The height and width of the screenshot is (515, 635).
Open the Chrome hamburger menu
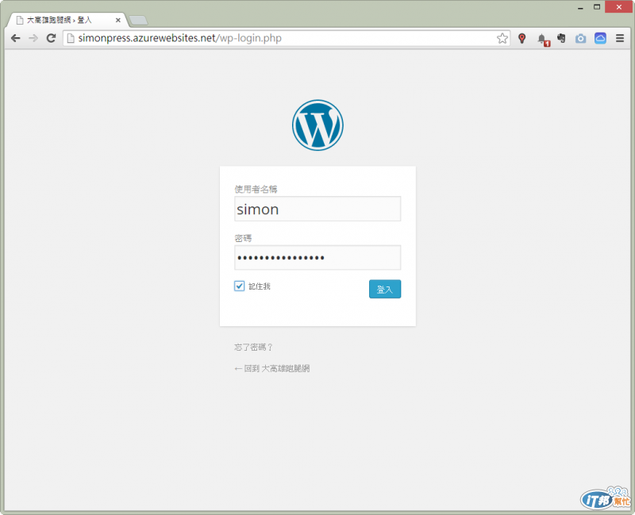[x=620, y=38]
